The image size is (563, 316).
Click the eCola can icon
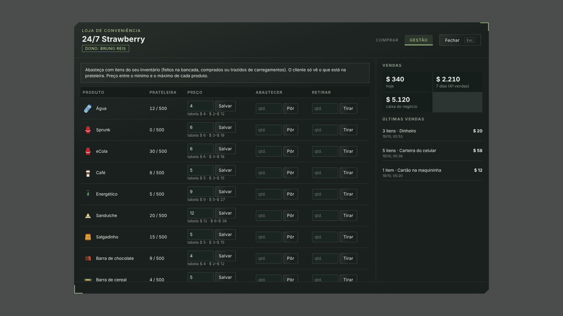coord(88,151)
